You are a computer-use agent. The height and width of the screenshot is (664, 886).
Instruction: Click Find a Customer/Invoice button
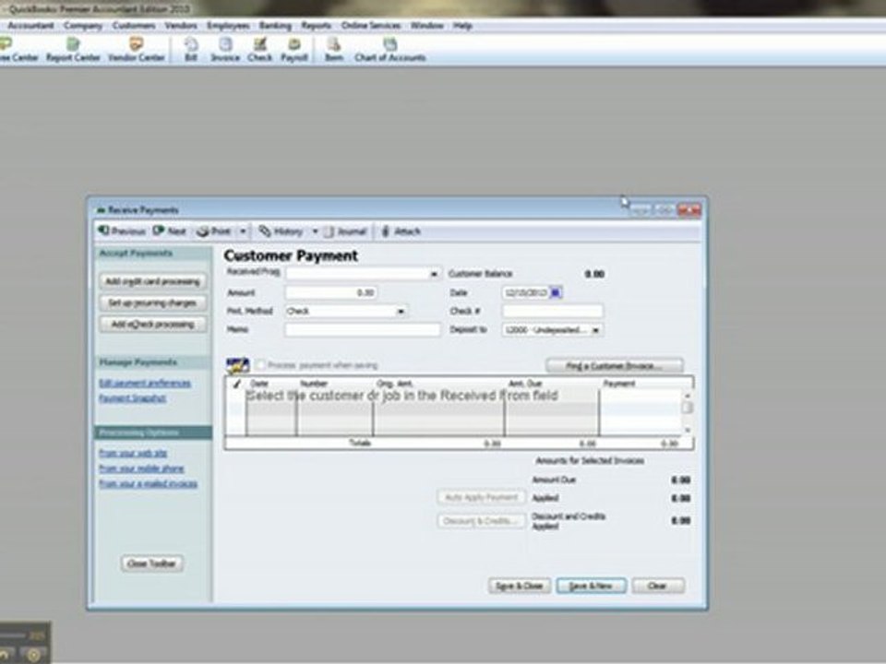click(x=615, y=366)
